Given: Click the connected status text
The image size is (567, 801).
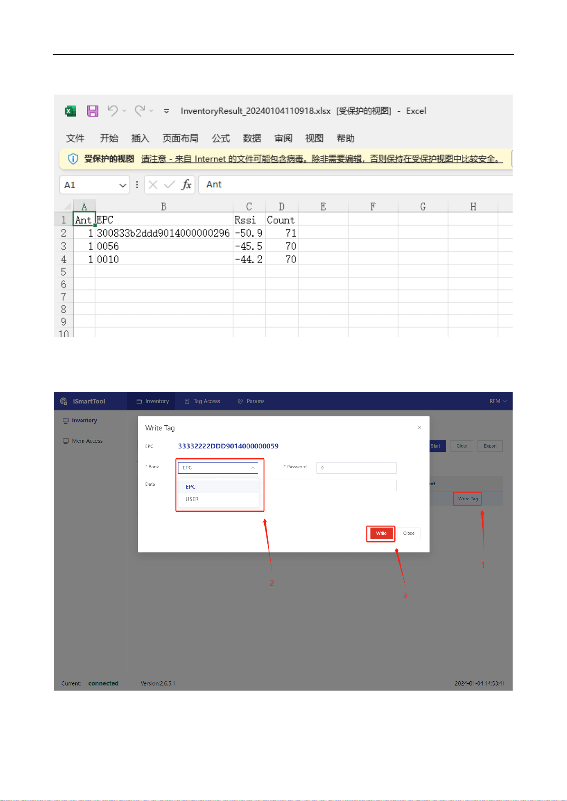Looking at the screenshot, I should pyautogui.click(x=103, y=683).
